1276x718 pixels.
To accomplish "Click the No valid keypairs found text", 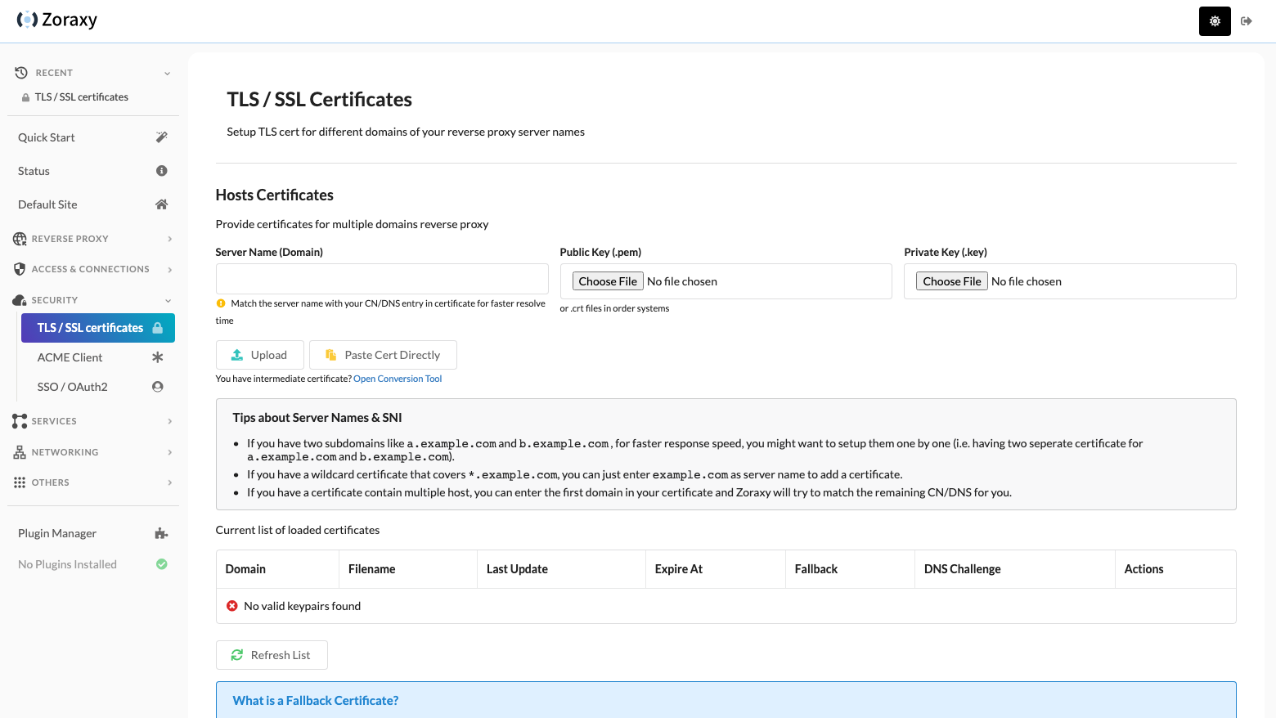I will click(303, 606).
